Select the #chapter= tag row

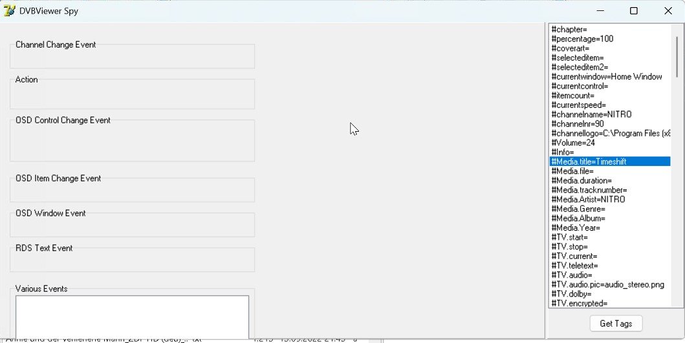coord(610,29)
